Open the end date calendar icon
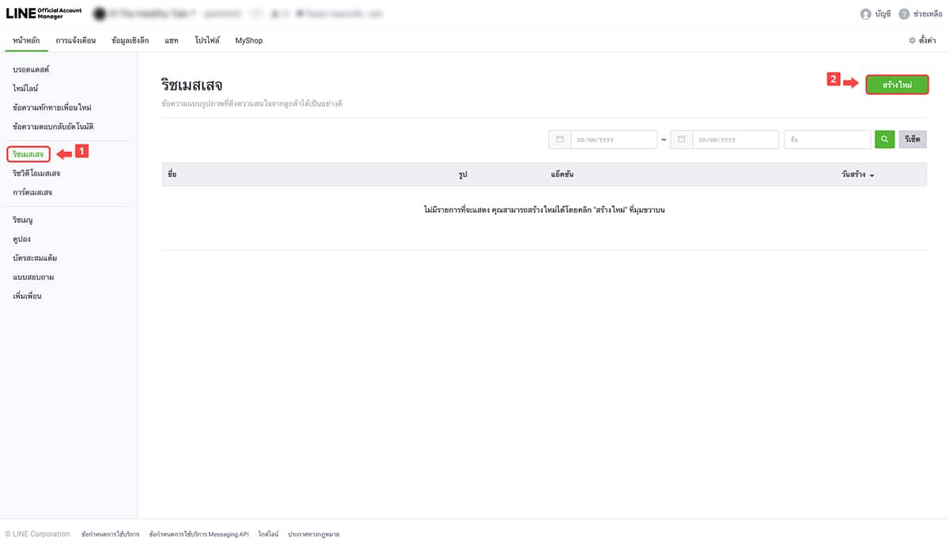Image resolution: width=949 pixels, height=545 pixels. (681, 139)
